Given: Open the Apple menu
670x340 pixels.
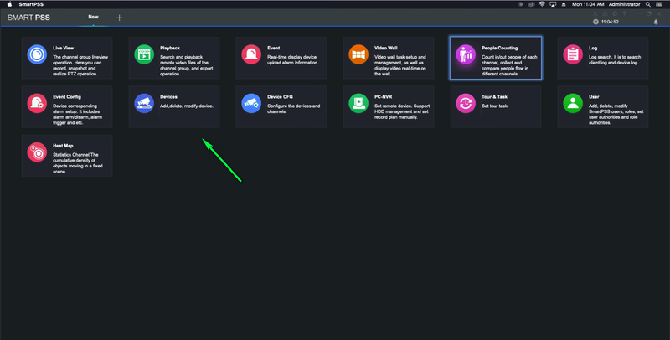Looking at the screenshot, I should pyautogui.click(x=10, y=4).
